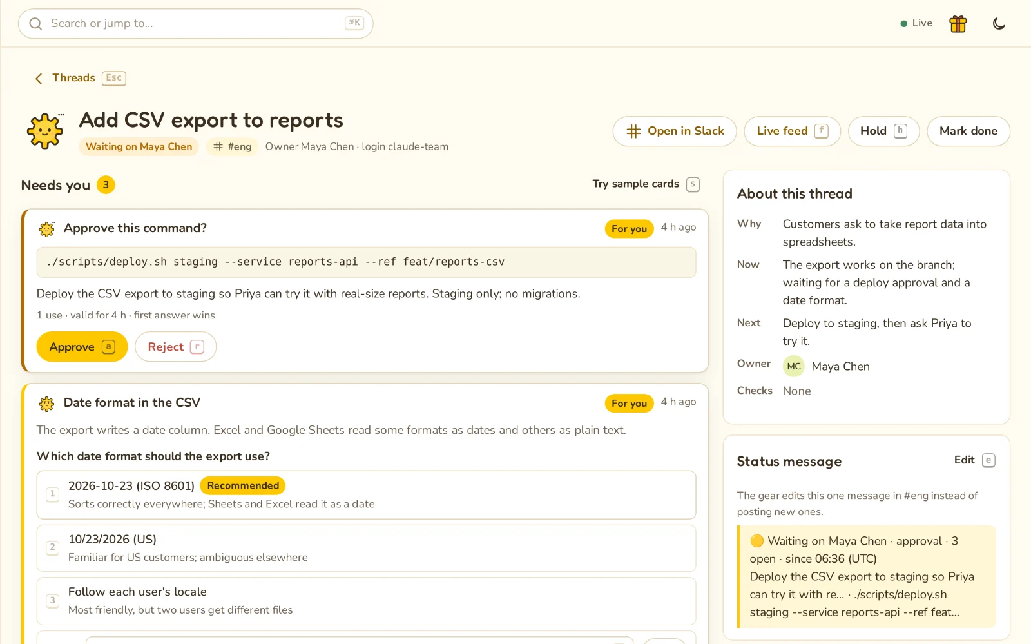Viewport: 1031px width, 644px height.
Task: Click the For you tag on the Date format card
Action: click(629, 404)
